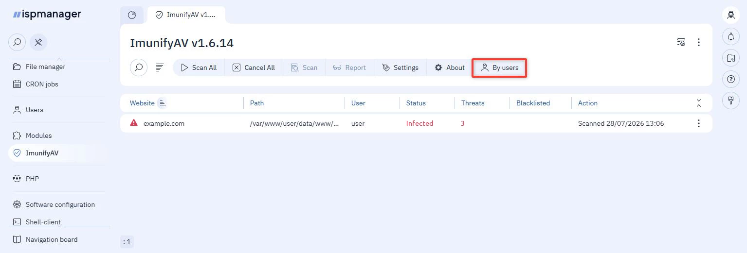Click the /var/www/user/data/www/... path cell
This screenshot has width=747, height=253.
pos(294,123)
